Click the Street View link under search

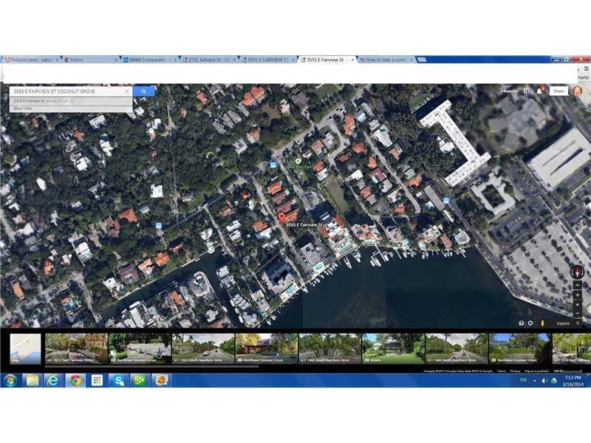pos(23,108)
